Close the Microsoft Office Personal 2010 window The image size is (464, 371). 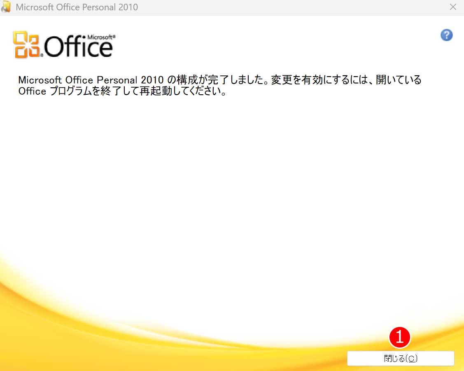tap(453, 7)
